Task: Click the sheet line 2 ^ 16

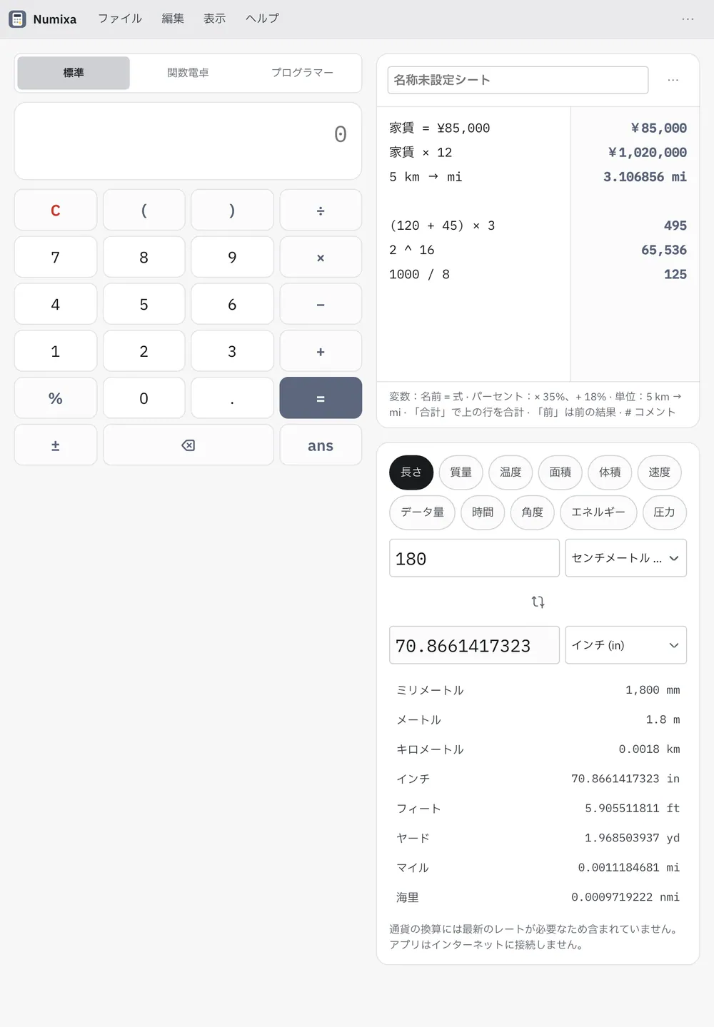Action: [x=412, y=250]
